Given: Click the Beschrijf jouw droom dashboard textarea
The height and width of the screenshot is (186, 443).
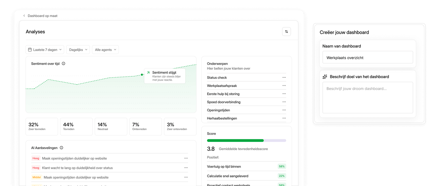Looking at the screenshot, I should tap(367, 97).
